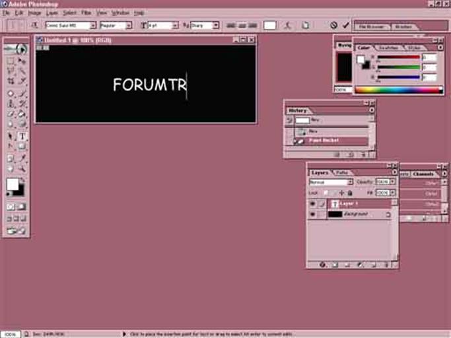Open the History panel menu arrow
This screenshot has height=338, width=451.
[371, 110]
